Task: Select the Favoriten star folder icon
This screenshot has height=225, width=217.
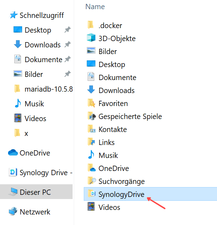Action: pos(91,103)
